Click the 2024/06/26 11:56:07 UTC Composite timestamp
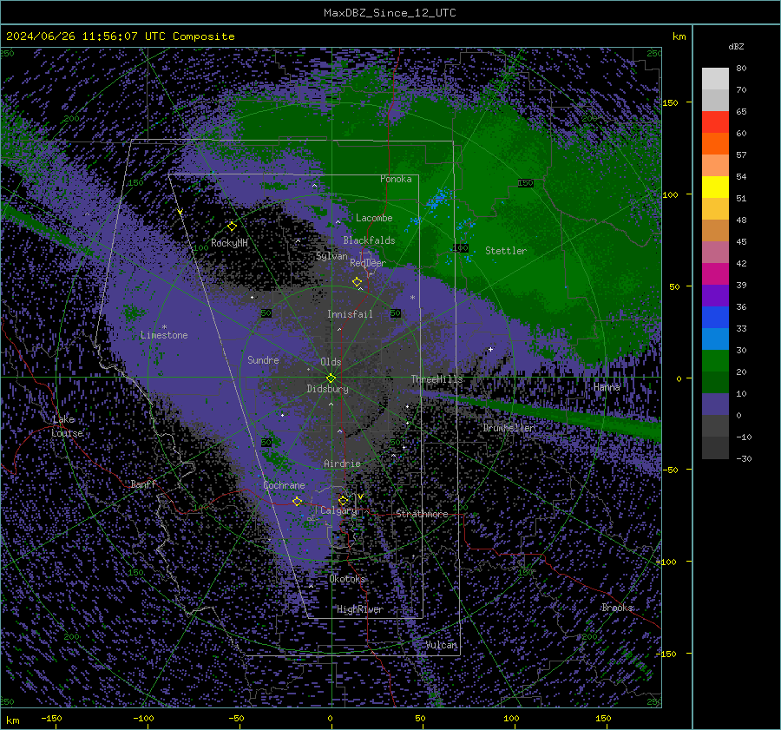 point(120,36)
